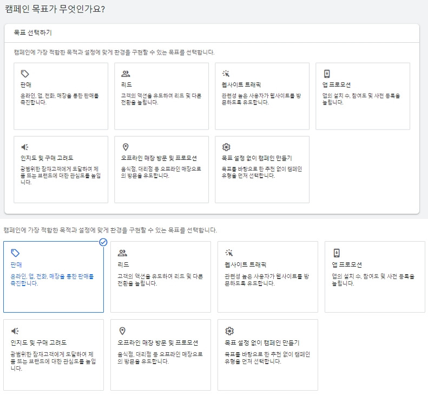This screenshot has width=428, height=395.
Task: Click the 웹사이트 트래픽 cursor-click icon in the upper goal panel
Action: pyautogui.click(x=226, y=74)
